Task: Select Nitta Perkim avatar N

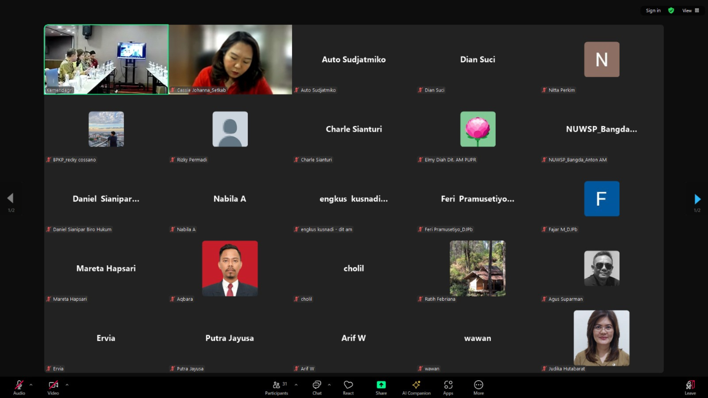Action: 601,59
